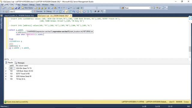Click Display Estimated Execution Plan icon

[x=60, y=11]
